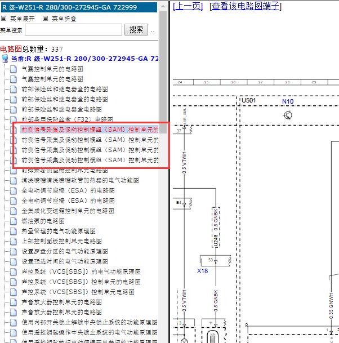Click the computer icon of the 当前:R 级-W251 root node
The width and height of the screenshot is (339, 343).
click(x=5, y=59)
